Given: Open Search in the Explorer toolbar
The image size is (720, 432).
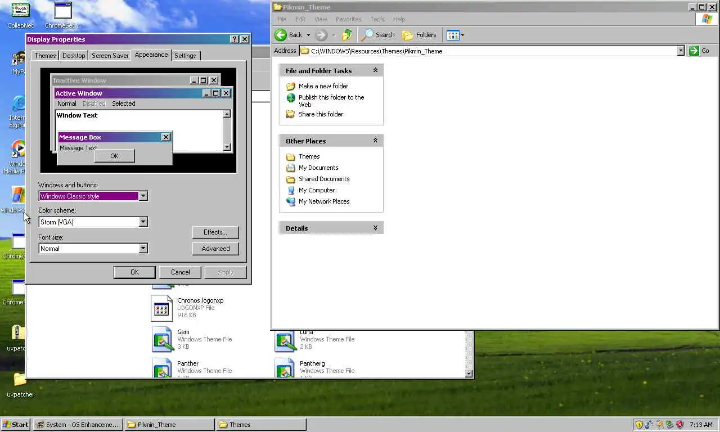Looking at the screenshot, I should point(378,35).
